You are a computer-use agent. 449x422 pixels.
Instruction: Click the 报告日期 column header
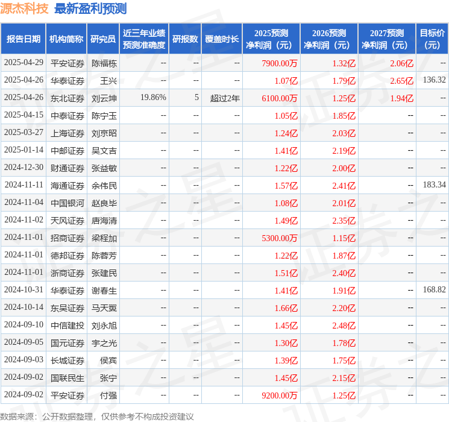coord(23,39)
